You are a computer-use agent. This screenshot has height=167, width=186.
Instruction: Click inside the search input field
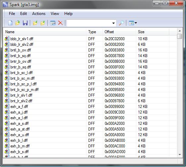click(89, 23)
